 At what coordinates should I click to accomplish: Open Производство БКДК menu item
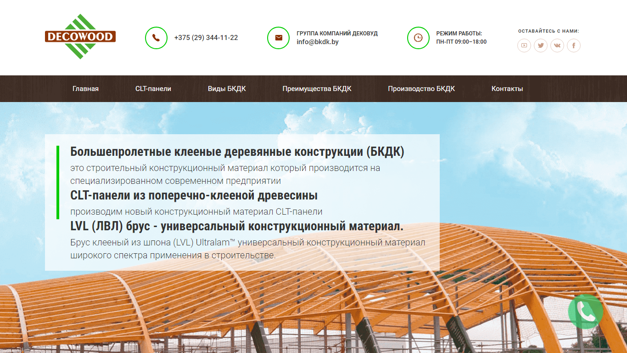point(421,89)
